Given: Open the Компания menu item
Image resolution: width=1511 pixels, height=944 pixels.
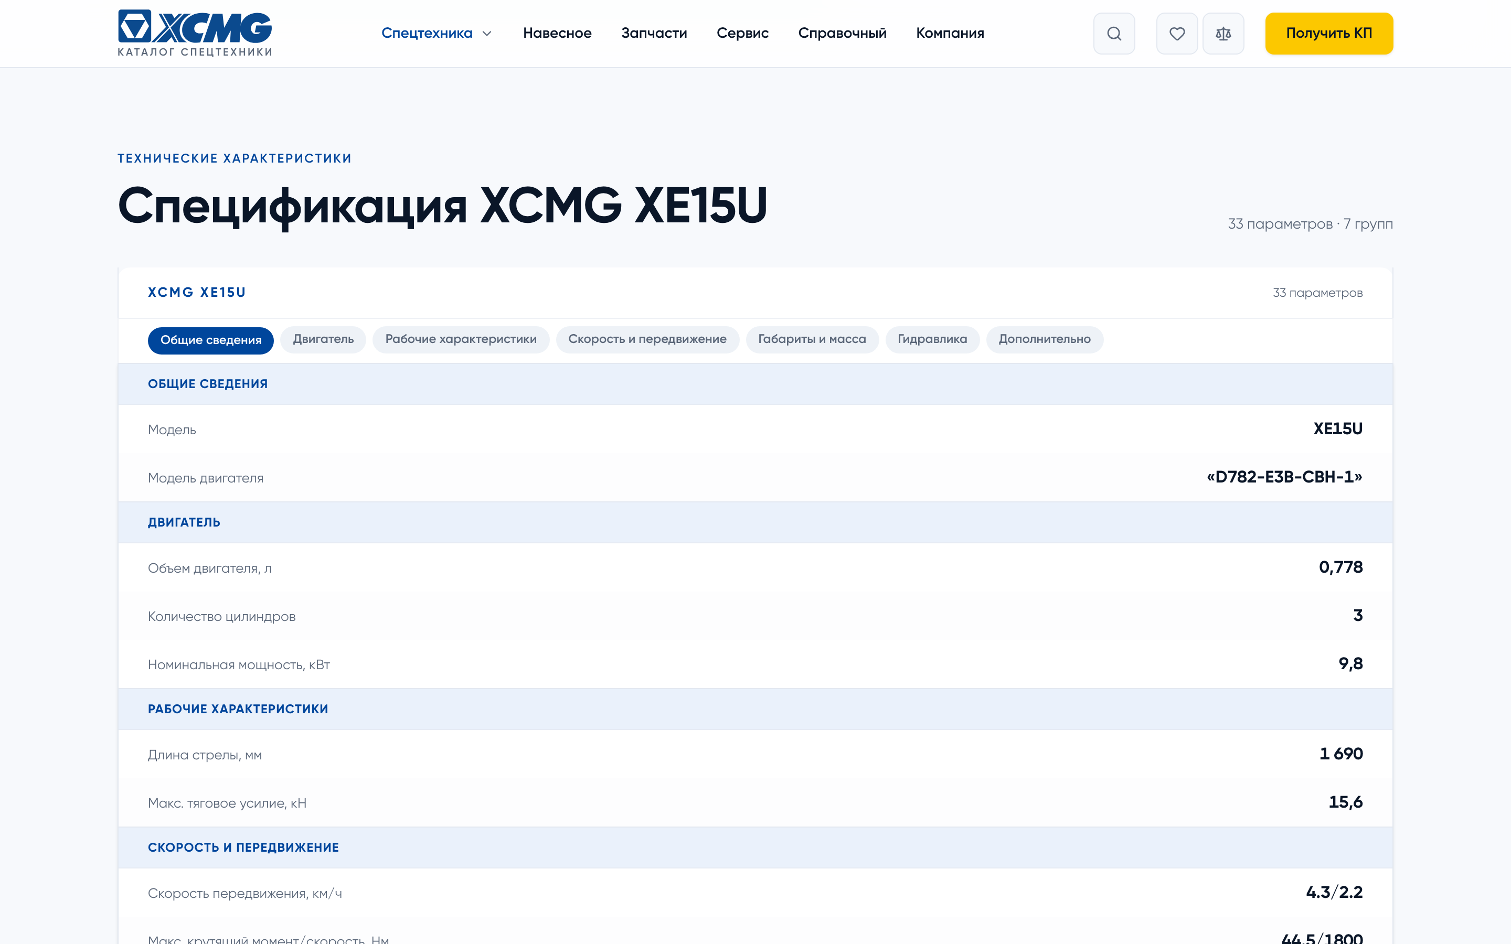Looking at the screenshot, I should tap(950, 33).
